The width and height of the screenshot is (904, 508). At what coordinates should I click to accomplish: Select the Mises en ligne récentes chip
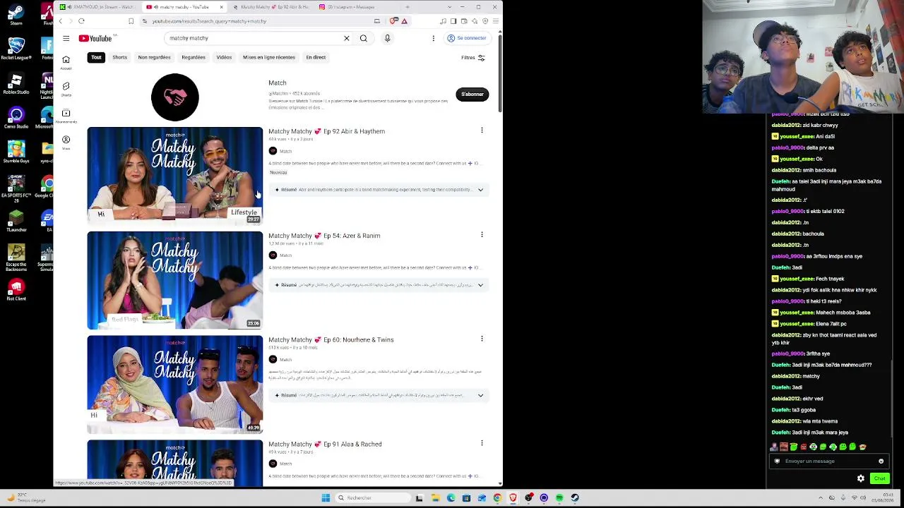pyautogui.click(x=269, y=57)
